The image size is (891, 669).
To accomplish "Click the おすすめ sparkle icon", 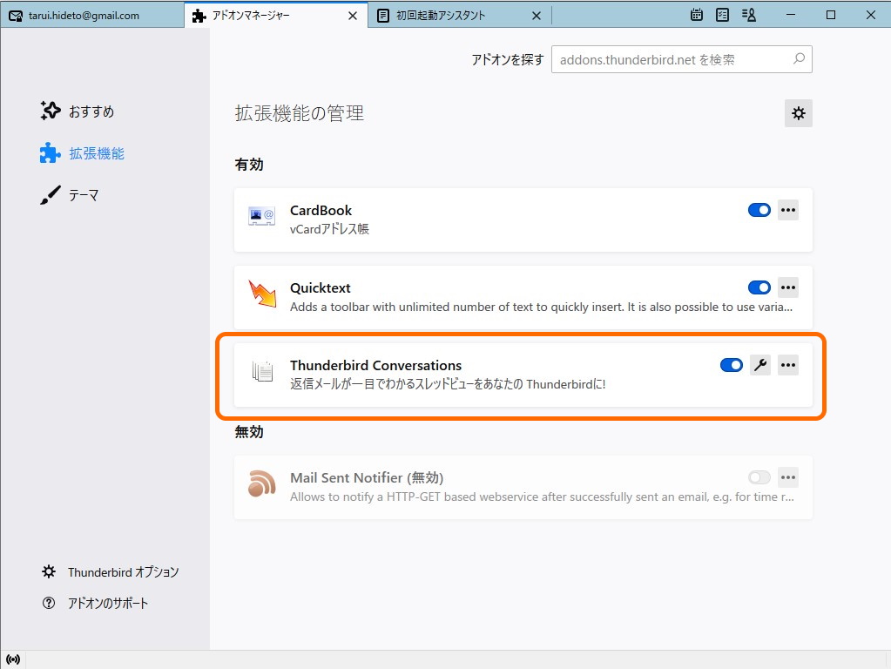I will click(50, 111).
